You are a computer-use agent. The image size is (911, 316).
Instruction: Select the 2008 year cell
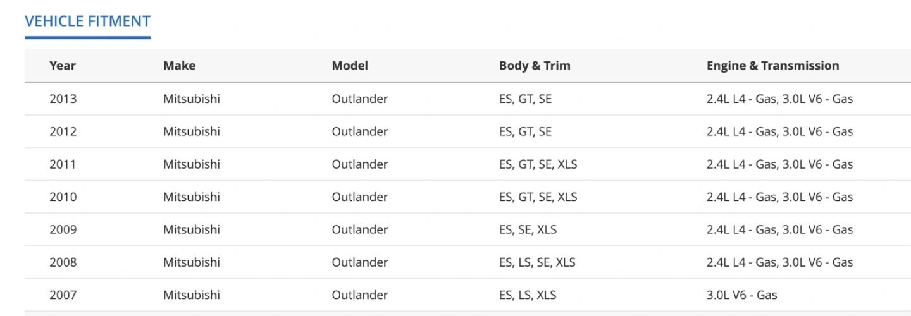tap(63, 262)
